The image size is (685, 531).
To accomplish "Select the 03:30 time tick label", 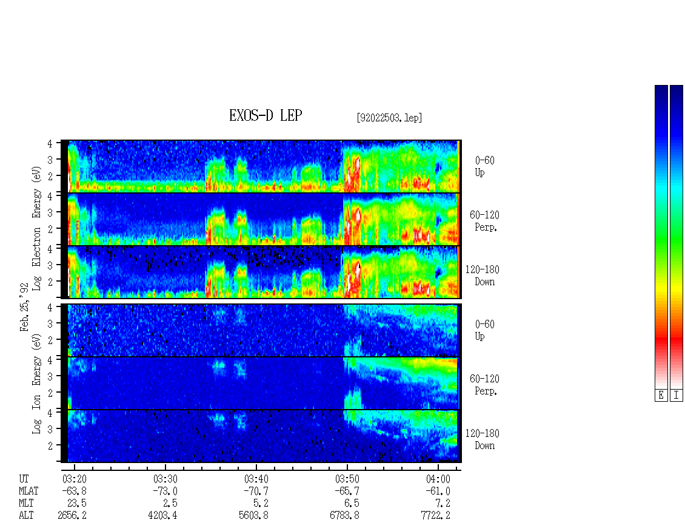I will 165,479.
